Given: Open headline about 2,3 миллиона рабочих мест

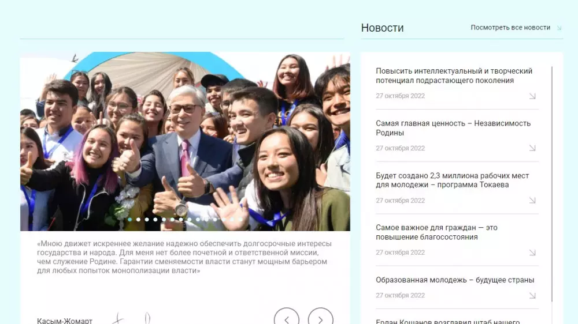Looking at the screenshot, I should (x=452, y=180).
